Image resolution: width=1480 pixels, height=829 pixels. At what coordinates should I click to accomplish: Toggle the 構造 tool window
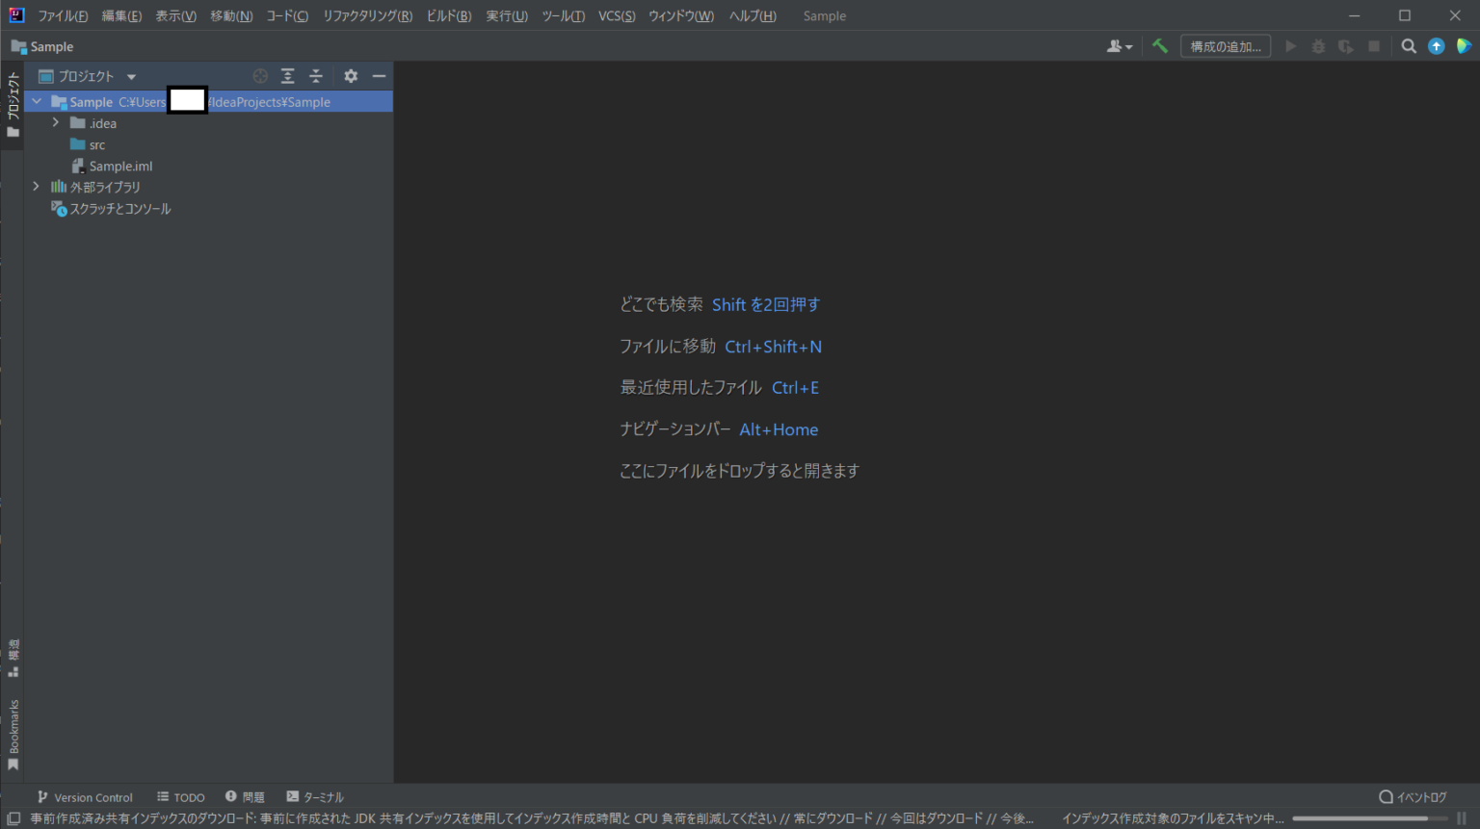point(13,653)
